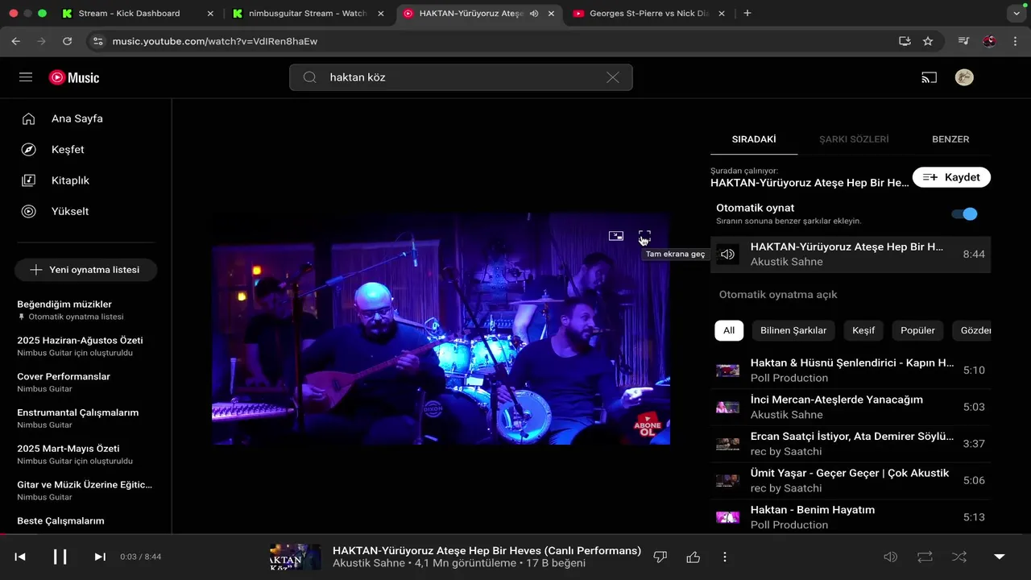Click the haktan köz search field

tap(461, 77)
